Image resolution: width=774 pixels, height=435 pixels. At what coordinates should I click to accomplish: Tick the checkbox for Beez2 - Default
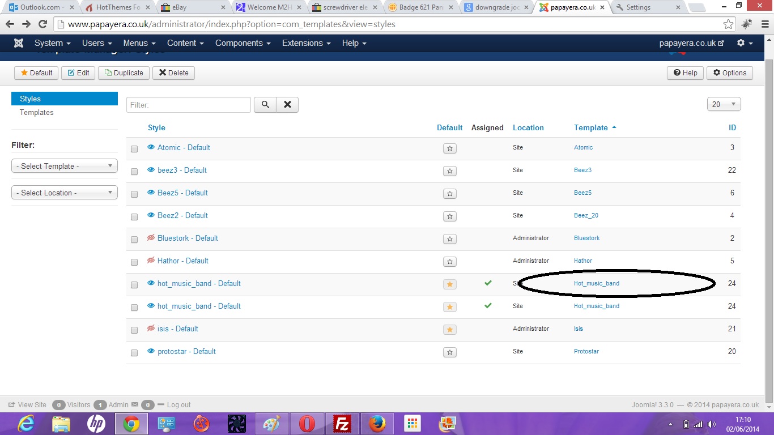coord(134,217)
